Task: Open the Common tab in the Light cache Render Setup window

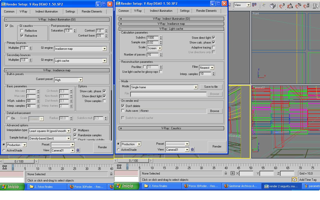Action: point(124,11)
